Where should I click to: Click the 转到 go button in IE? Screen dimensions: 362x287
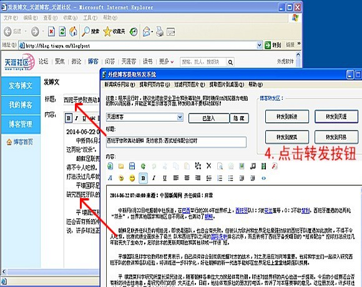[x=273, y=45]
